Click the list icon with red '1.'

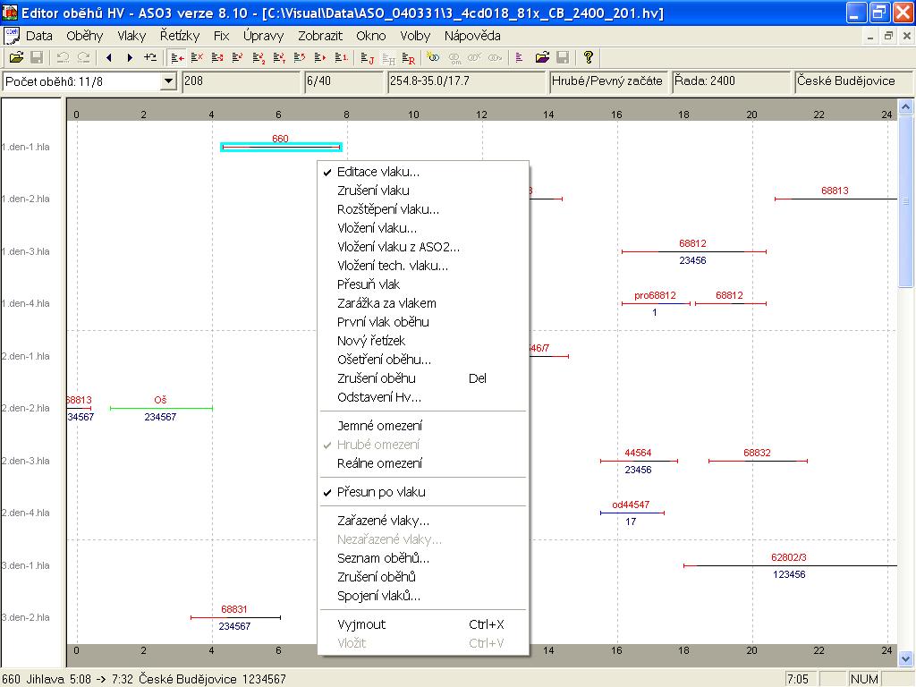pos(341,57)
